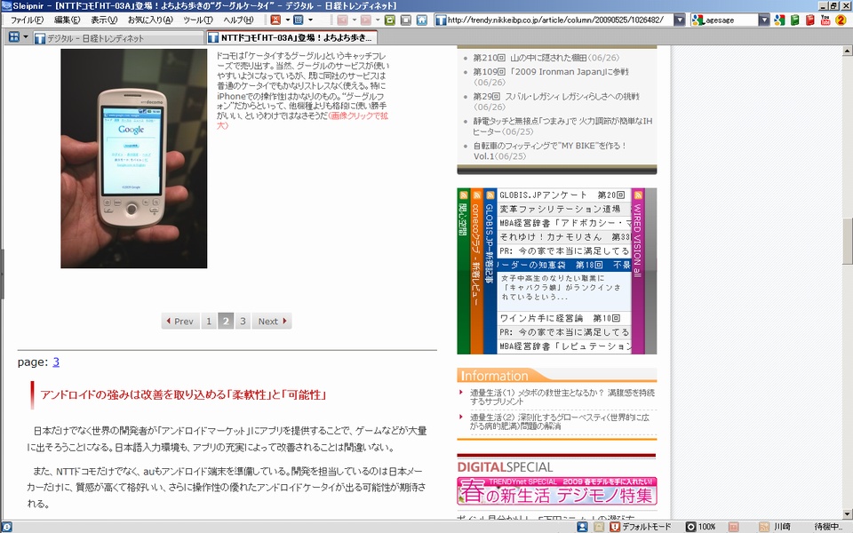Click the page: 3 blue link

(56, 362)
